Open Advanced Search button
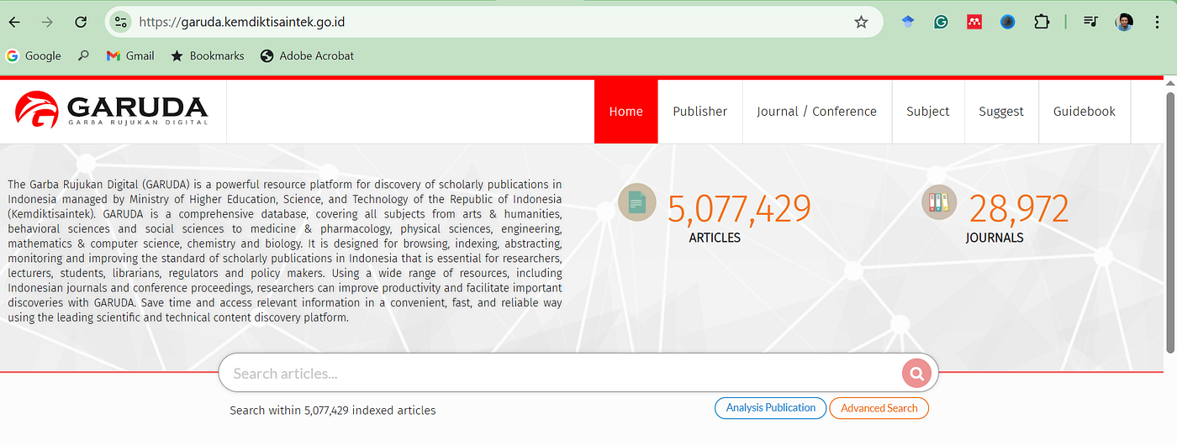The image size is (1177, 445). (879, 408)
